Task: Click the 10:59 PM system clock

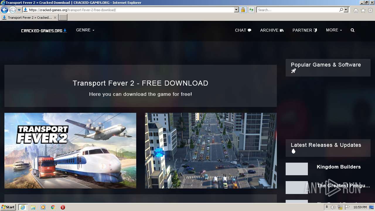Action: (360, 207)
